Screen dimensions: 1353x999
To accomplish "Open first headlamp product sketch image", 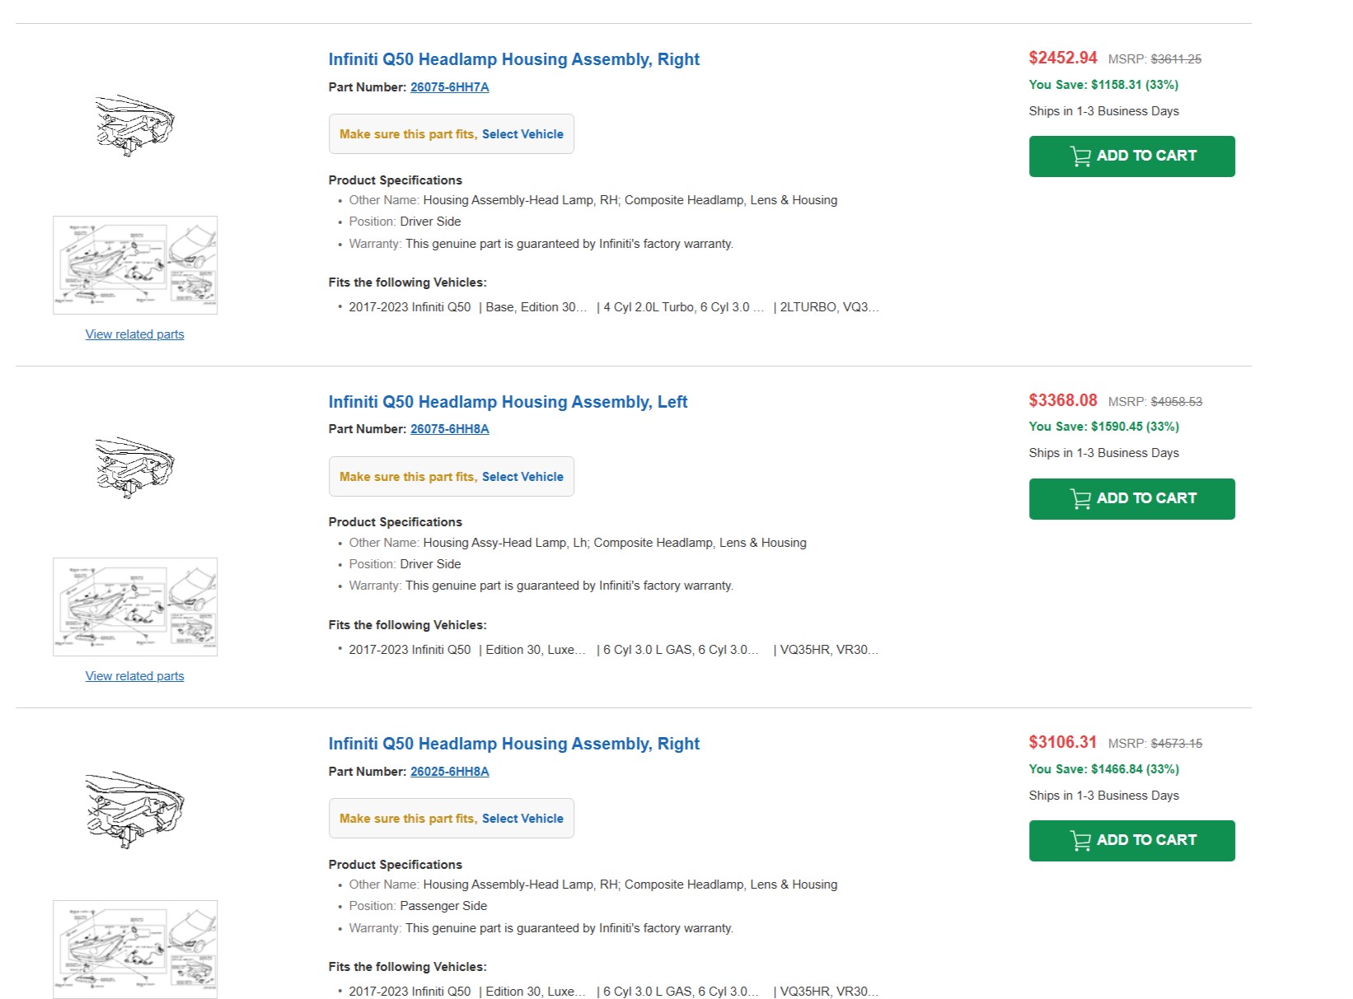I will point(134,126).
